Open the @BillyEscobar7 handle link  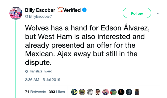pos(39,16)
